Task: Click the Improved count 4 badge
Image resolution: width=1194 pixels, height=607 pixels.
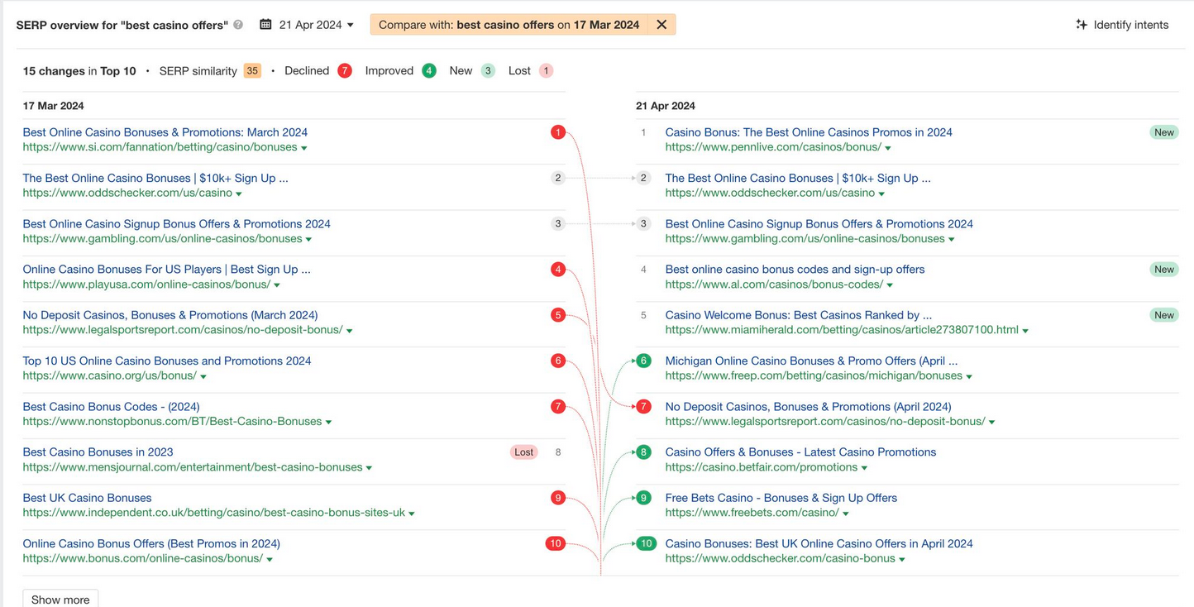Action: point(429,71)
